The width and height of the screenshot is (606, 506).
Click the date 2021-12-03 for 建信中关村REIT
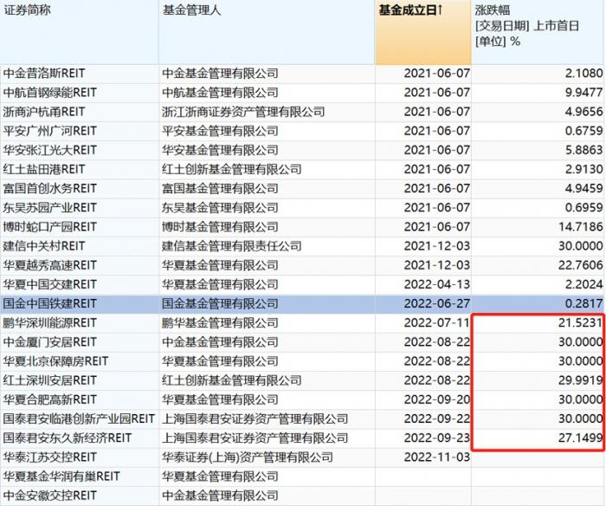(437, 246)
